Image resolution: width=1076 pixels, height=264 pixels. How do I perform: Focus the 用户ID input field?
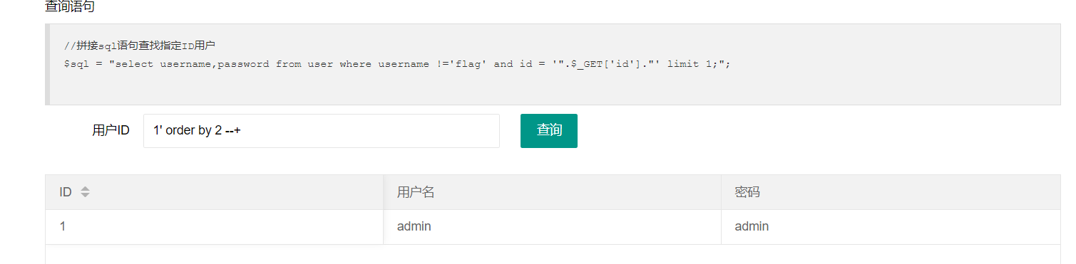[x=322, y=131]
